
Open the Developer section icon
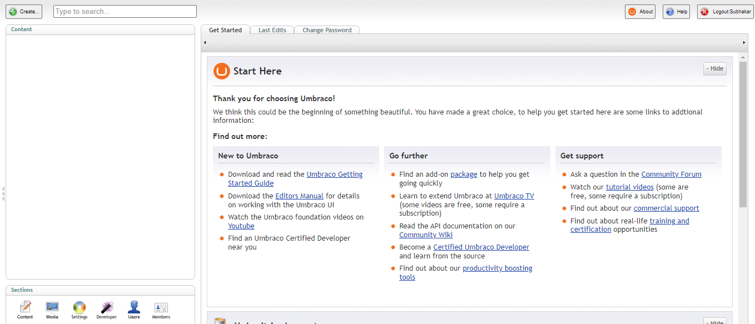(106, 310)
